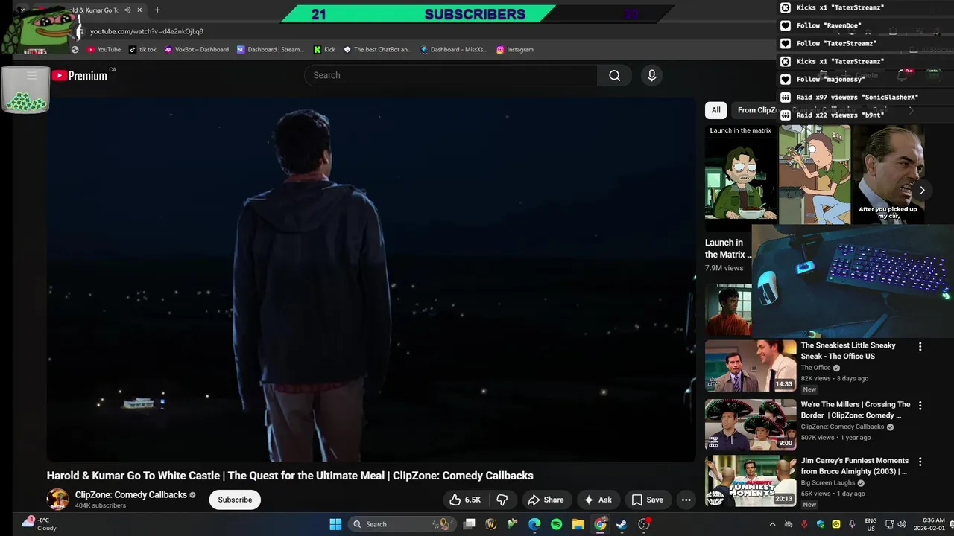954x536 pixels.
Task: Click the verified badge beside ClipZone
Action: (x=192, y=495)
